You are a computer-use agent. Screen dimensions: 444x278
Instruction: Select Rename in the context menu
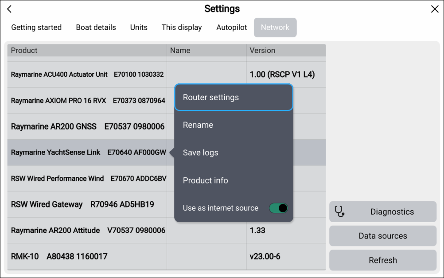tap(234, 125)
